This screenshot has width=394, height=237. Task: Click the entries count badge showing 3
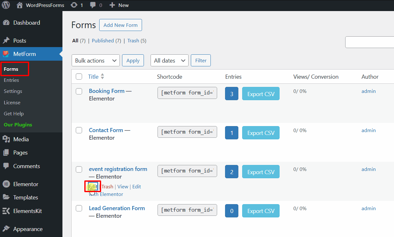tap(231, 94)
